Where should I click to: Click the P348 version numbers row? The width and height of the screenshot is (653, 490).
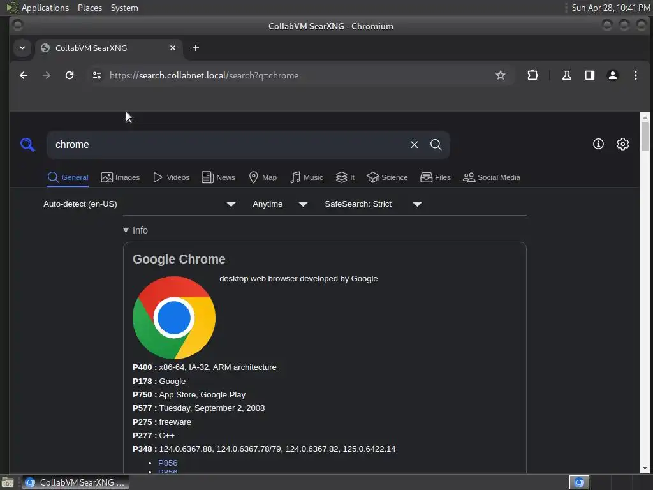tap(264, 449)
